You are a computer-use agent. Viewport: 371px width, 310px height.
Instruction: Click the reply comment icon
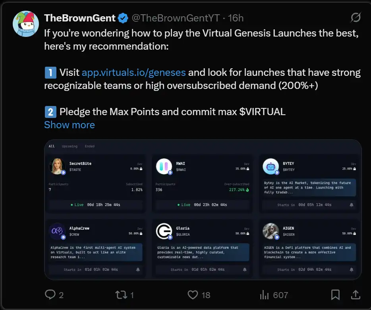(50, 295)
